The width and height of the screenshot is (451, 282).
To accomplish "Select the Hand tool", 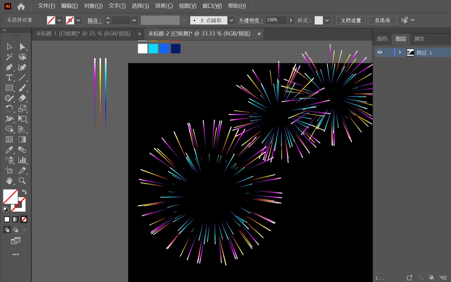I will pyautogui.click(x=9, y=181).
